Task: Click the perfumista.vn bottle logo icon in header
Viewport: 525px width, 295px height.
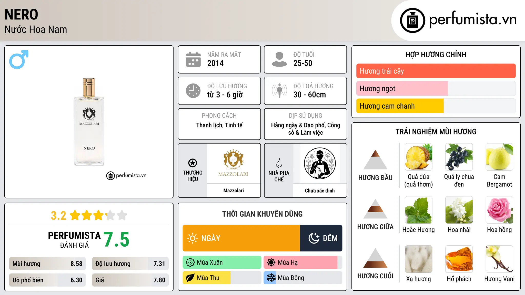Action: tap(412, 20)
